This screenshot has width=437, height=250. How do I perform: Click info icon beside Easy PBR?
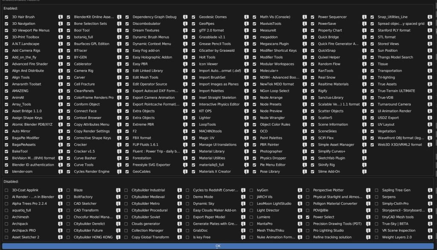[185, 64]
